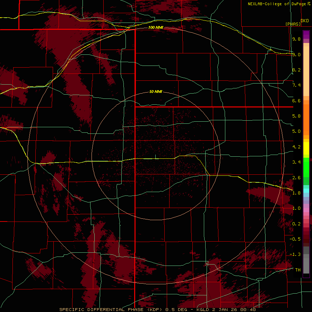Viewport: 312px width, 312px height.
Task: Click the 1.0 value on the scale
Action: pos(296,208)
